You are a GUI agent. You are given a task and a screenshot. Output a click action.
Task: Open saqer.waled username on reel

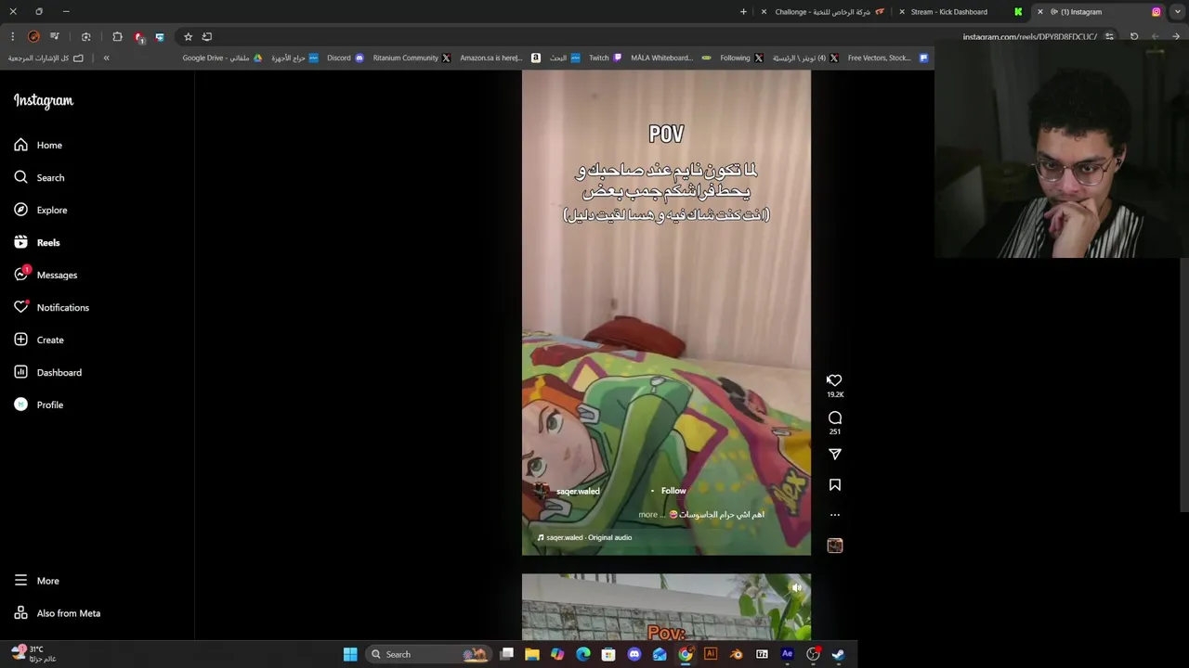point(578,491)
